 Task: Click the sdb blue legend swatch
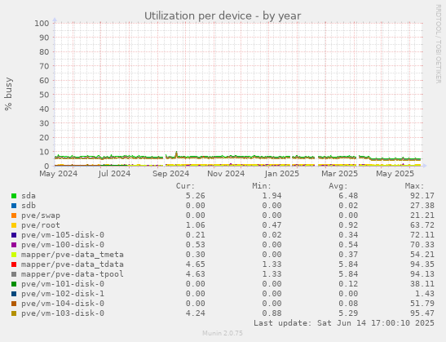point(14,206)
